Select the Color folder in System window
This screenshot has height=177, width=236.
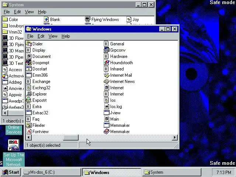(5, 19)
